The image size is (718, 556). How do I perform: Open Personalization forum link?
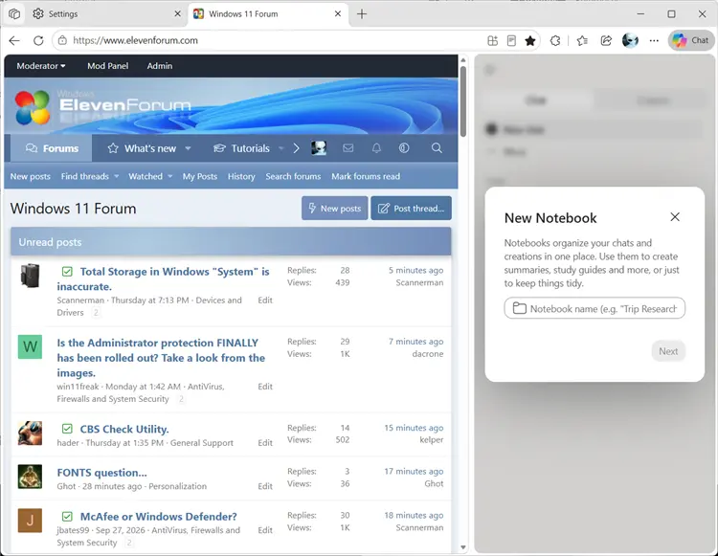177,486
